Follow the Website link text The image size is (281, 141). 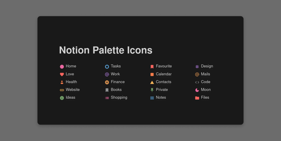[x=73, y=89]
